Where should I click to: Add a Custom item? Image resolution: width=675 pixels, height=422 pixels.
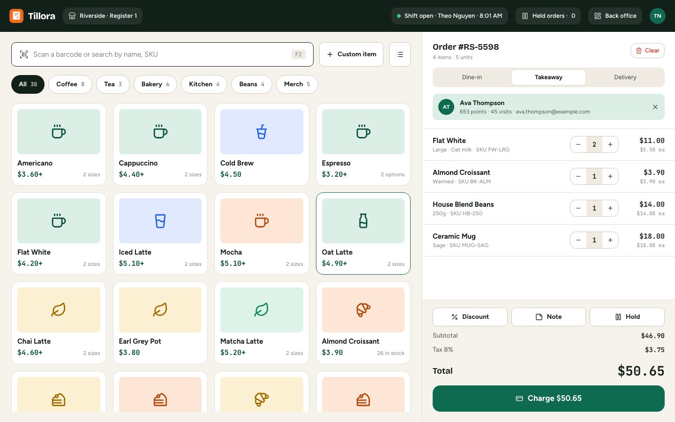click(351, 54)
